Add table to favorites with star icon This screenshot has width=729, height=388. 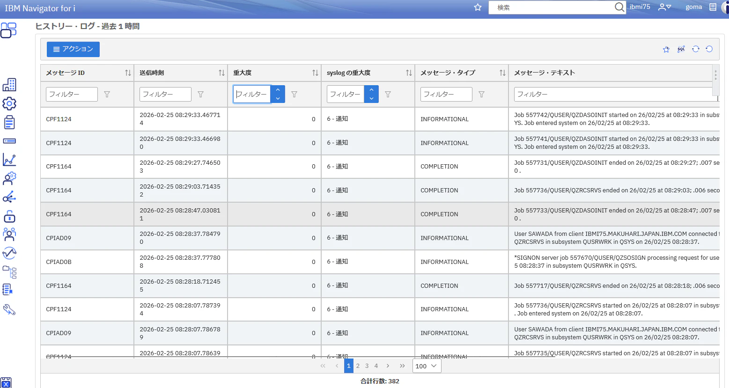(x=666, y=49)
